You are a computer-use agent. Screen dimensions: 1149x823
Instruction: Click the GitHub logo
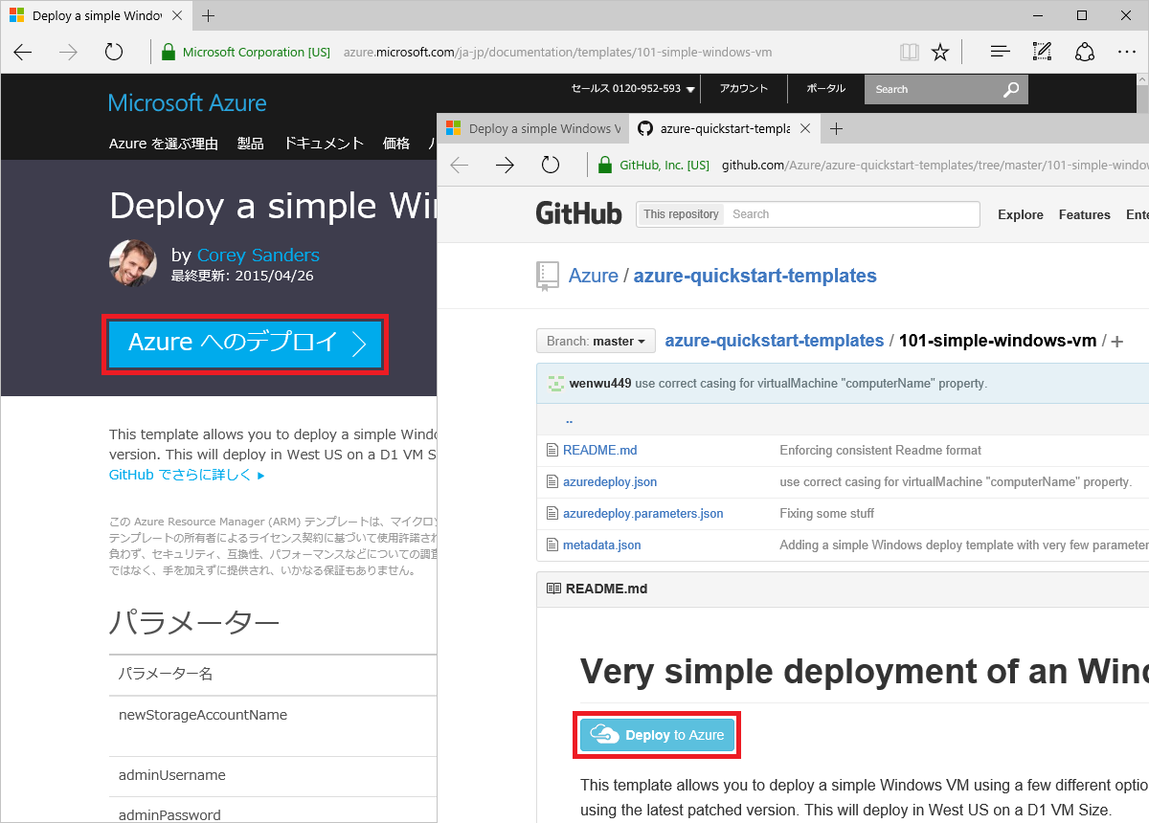click(578, 214)
